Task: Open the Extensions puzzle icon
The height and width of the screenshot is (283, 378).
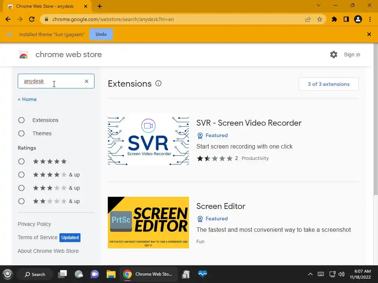Action: click(x=334, y=19)
